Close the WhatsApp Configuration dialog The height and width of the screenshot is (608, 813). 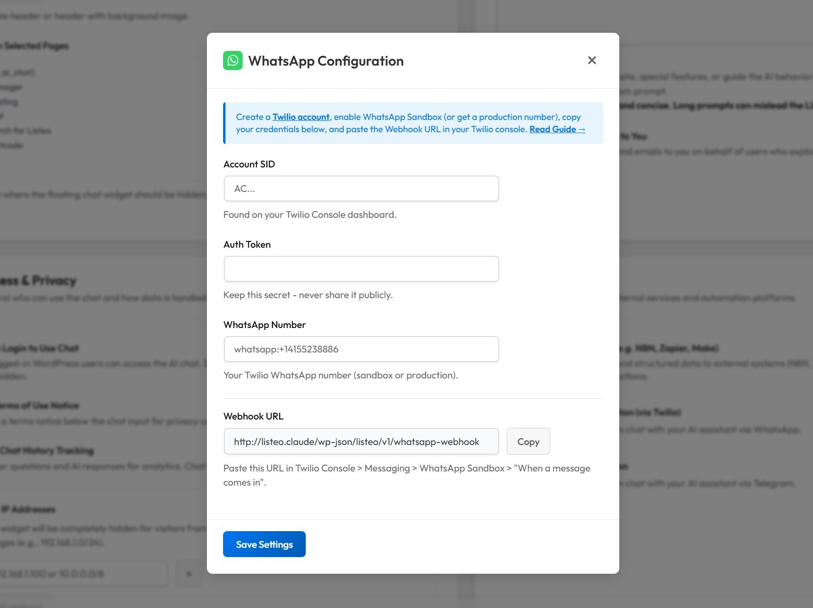pos(591,60)
